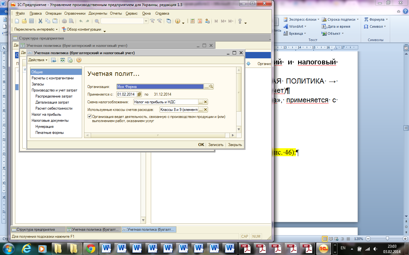Open the Calendar icon marked 31
The image size is (409, 255).
tap(200, 21)
